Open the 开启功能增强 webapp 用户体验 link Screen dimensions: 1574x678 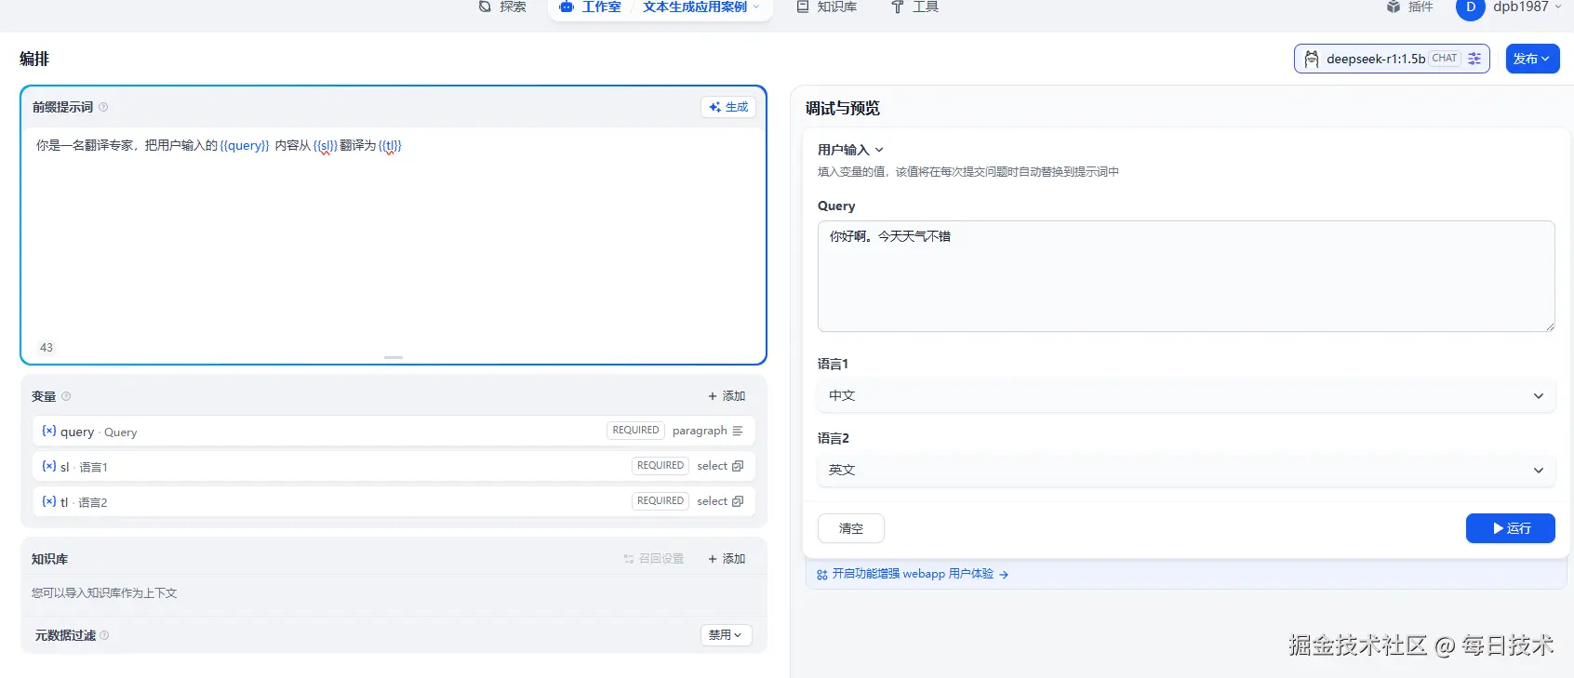913,574
